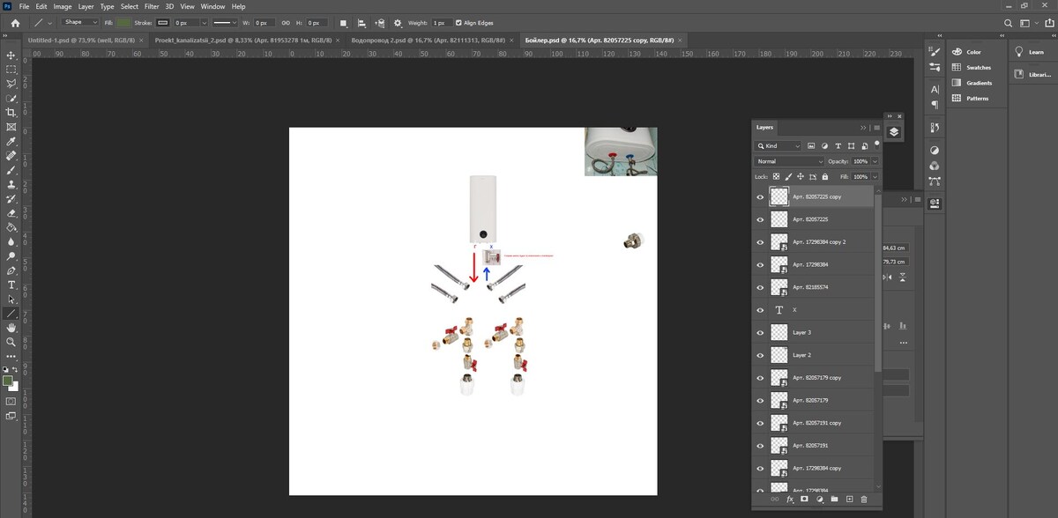Click the shape Fill color swatch
Viewport: 1058px width, 518px height.
click(124, 23)
